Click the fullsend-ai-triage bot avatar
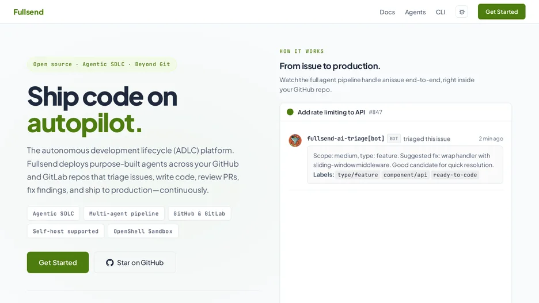This screenshot has width=539, height=303. [295, 140]
